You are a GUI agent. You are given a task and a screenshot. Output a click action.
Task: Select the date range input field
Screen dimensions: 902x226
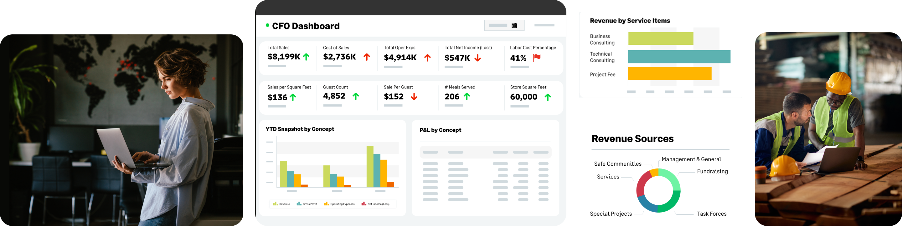coord(504,26)
